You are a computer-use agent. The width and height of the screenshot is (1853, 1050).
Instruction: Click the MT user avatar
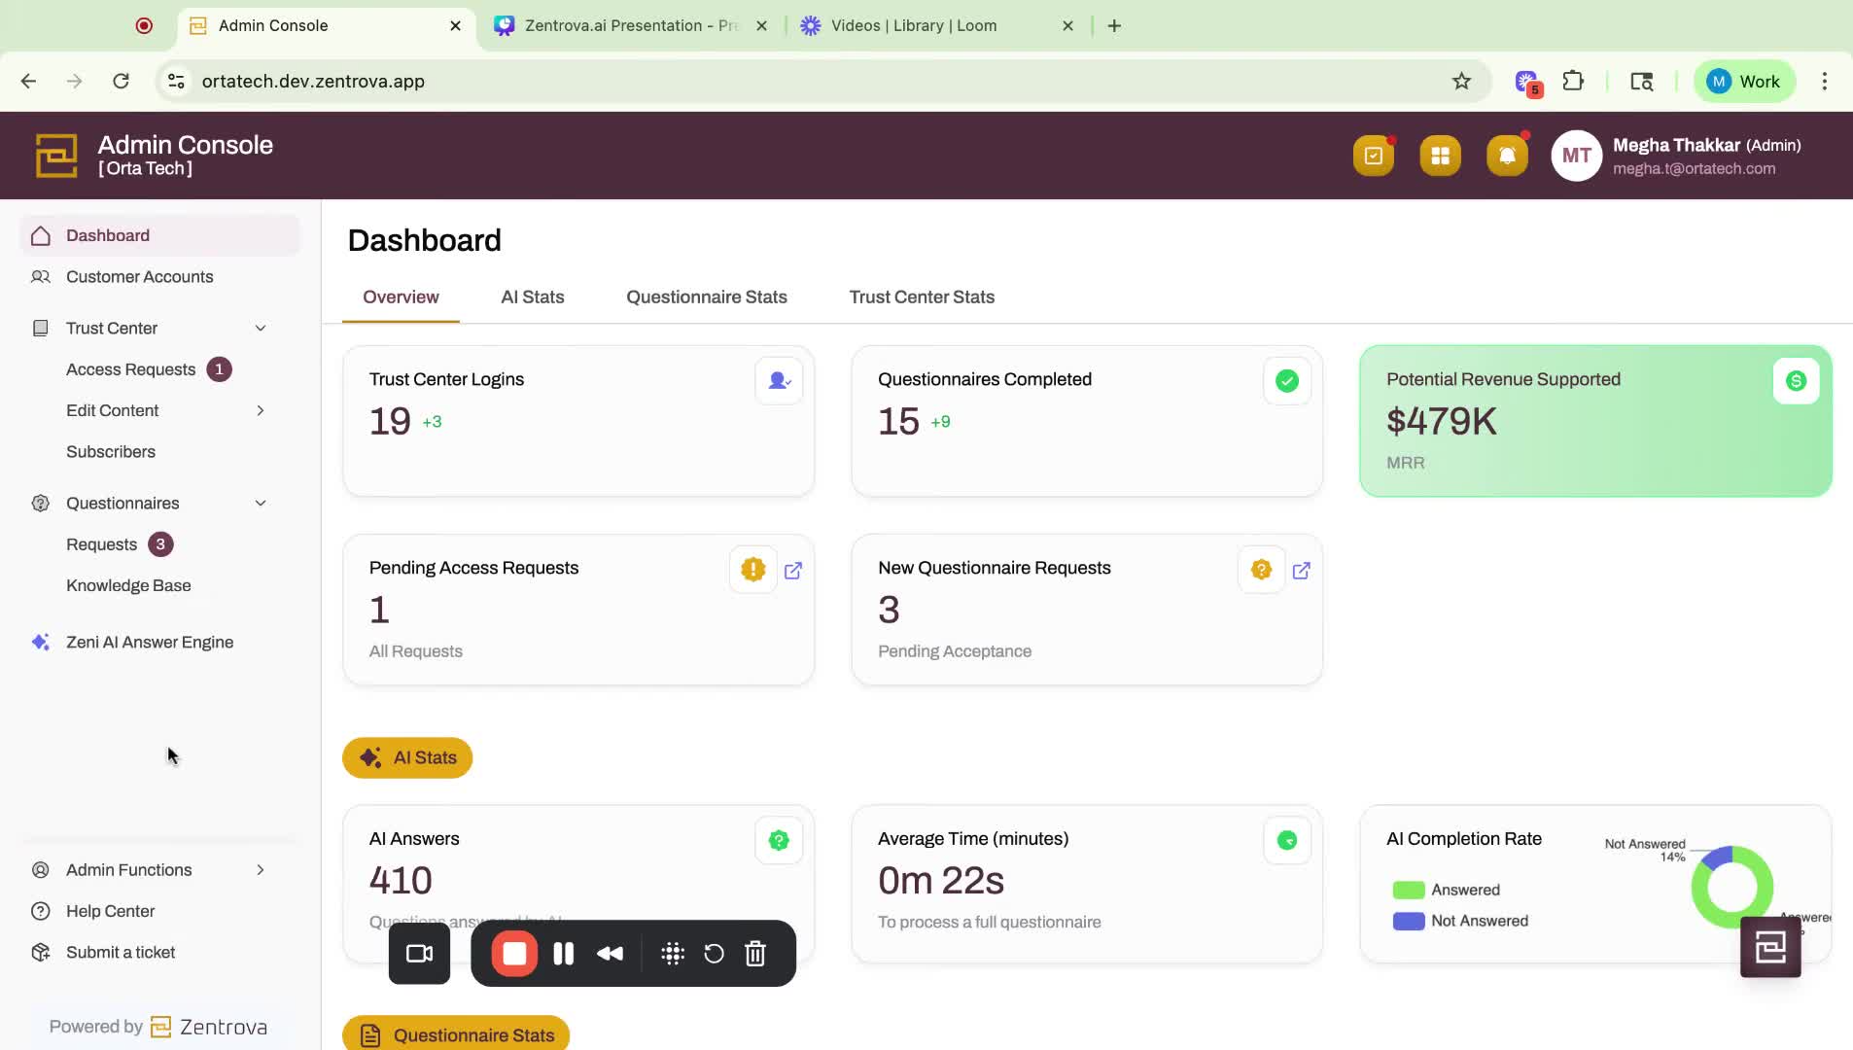coord(1576,156)
